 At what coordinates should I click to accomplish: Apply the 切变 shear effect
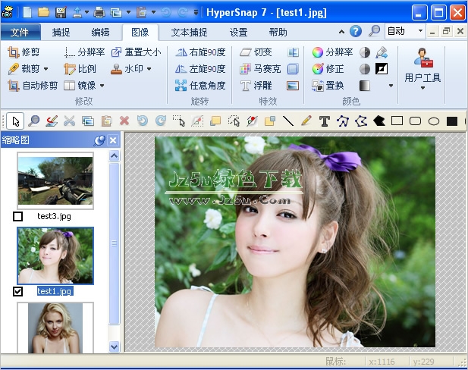(x=256, y=52)
